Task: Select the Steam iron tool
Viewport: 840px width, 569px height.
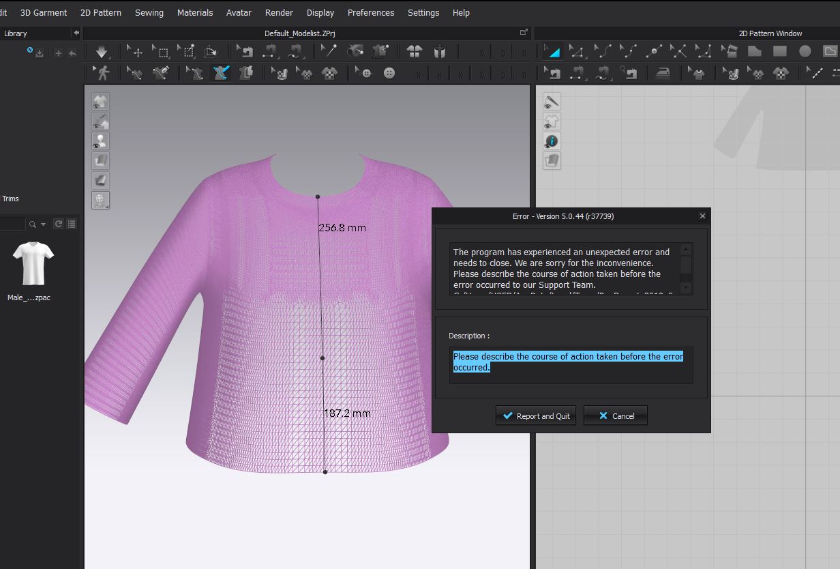Action: click(662, 73)
